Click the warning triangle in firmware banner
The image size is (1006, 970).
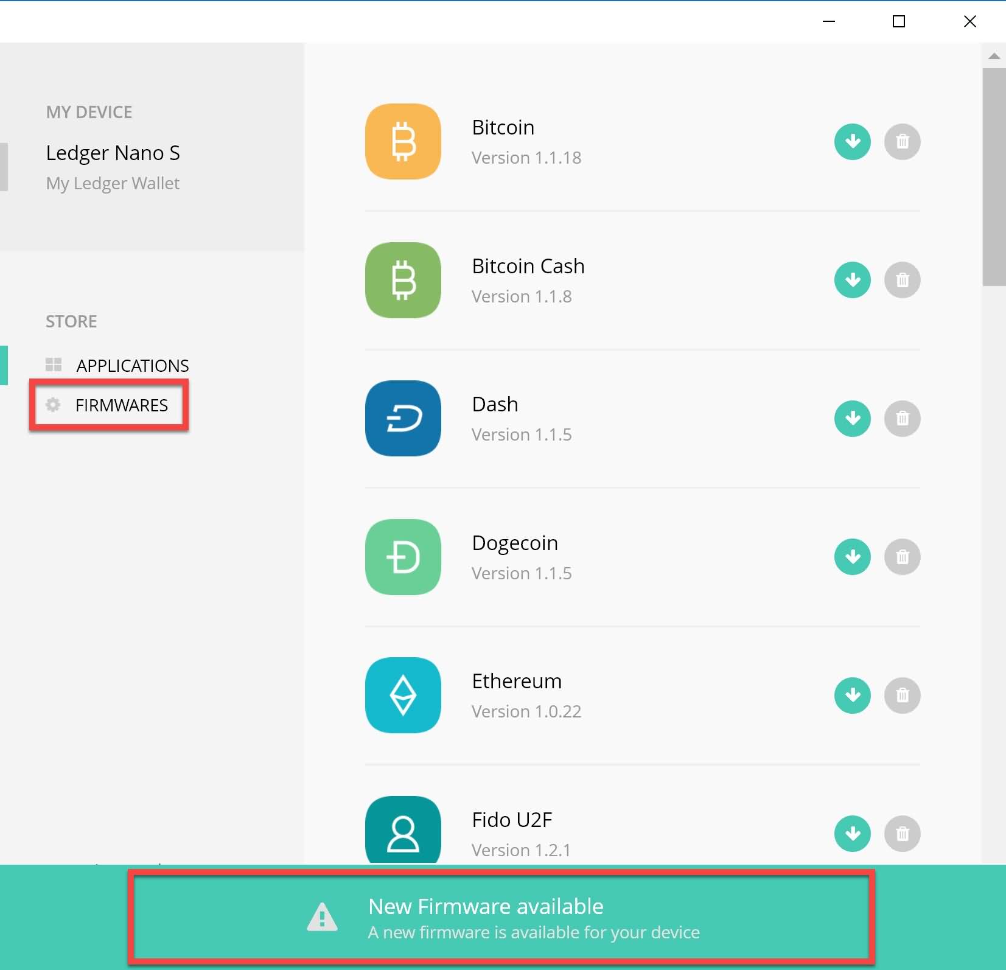pos(322,917)
